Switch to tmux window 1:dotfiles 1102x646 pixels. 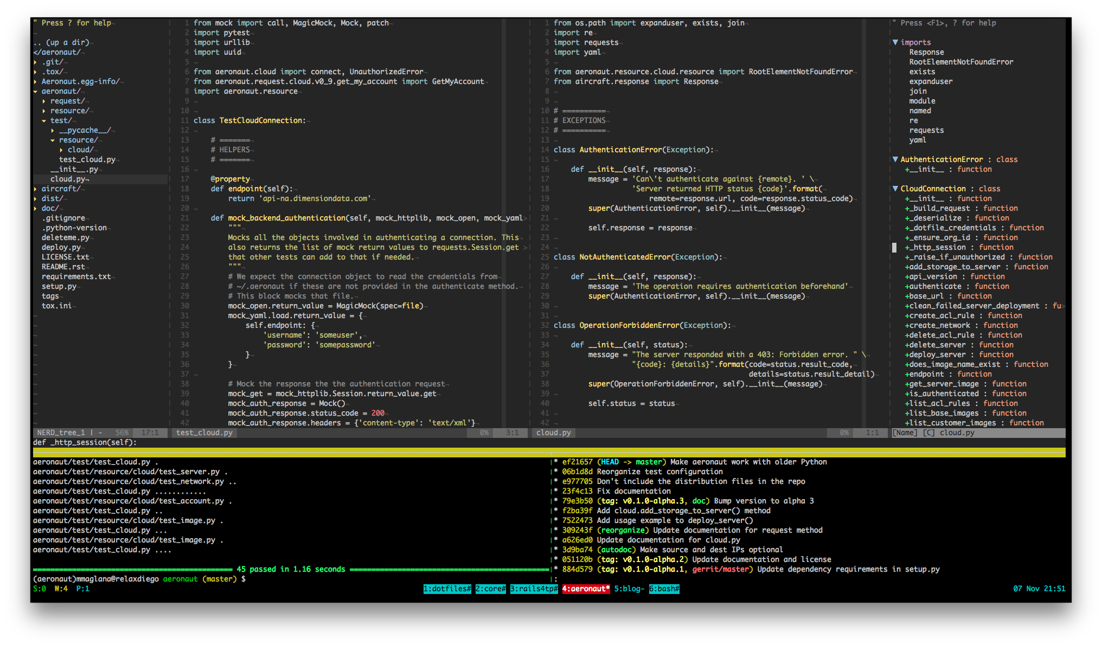447,589
